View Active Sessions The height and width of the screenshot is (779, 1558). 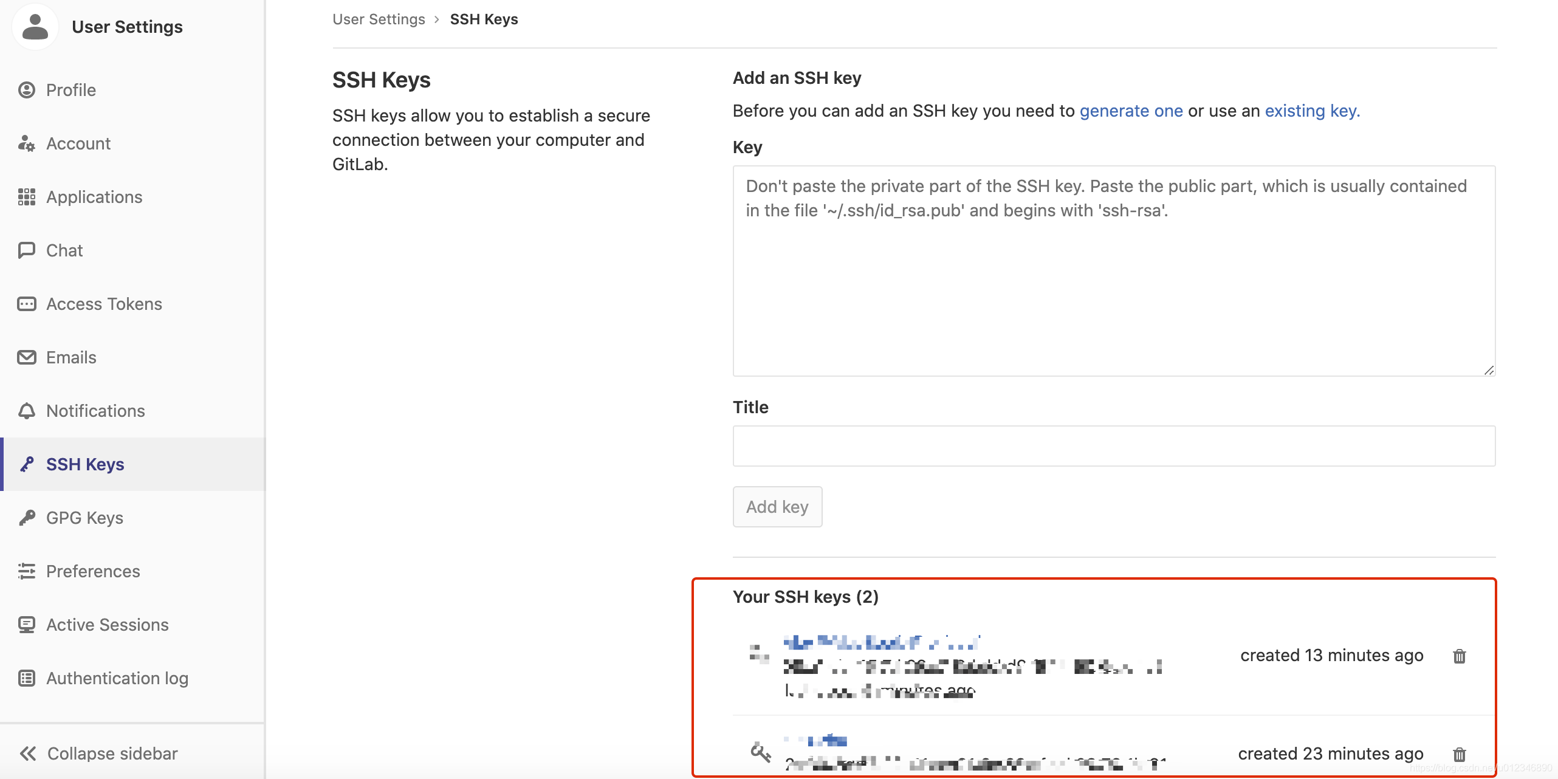click(x=132, y=625)
